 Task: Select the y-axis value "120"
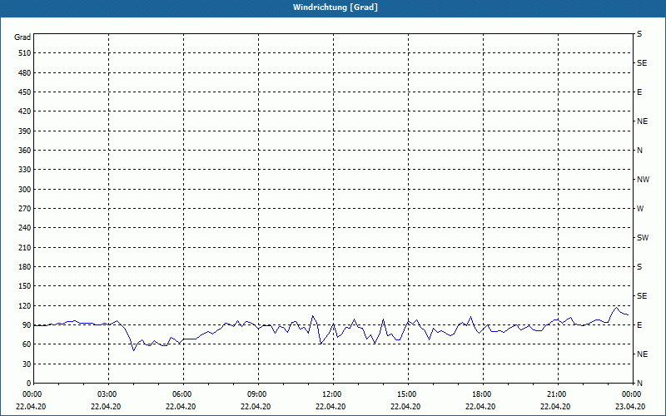coord(25,306)
